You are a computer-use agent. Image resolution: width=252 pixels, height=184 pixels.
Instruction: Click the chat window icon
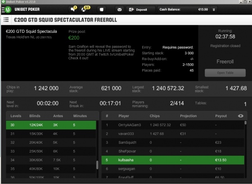(x=101, y=9)
